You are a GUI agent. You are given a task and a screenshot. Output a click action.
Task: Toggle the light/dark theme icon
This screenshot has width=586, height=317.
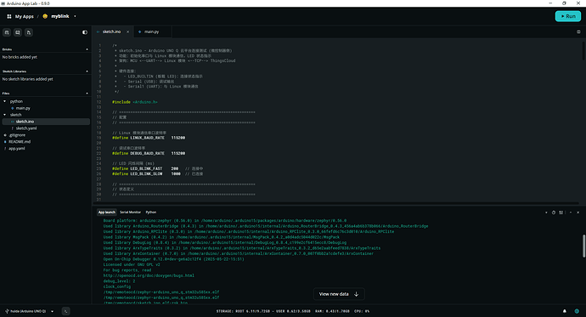pos(85,32)
